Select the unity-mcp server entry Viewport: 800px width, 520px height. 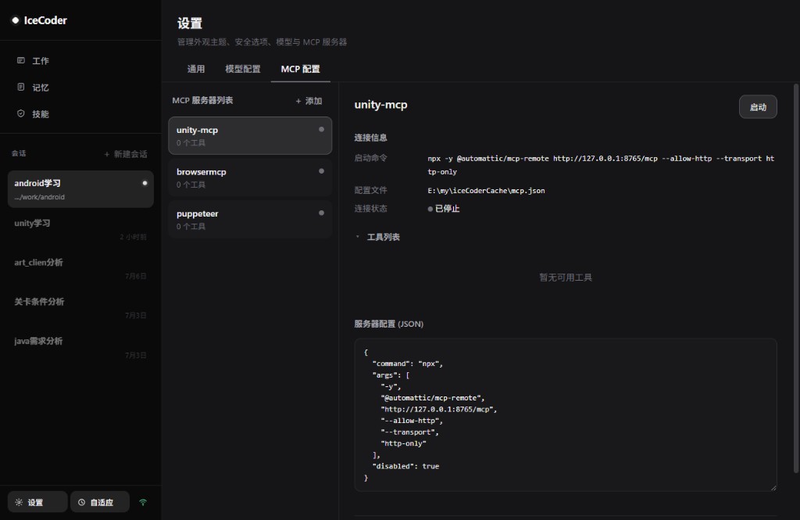click(250, 136)
